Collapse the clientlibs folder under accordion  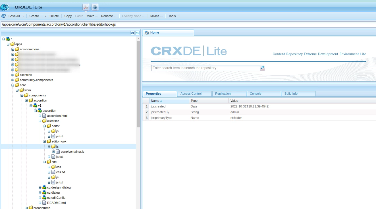[40, 121]
